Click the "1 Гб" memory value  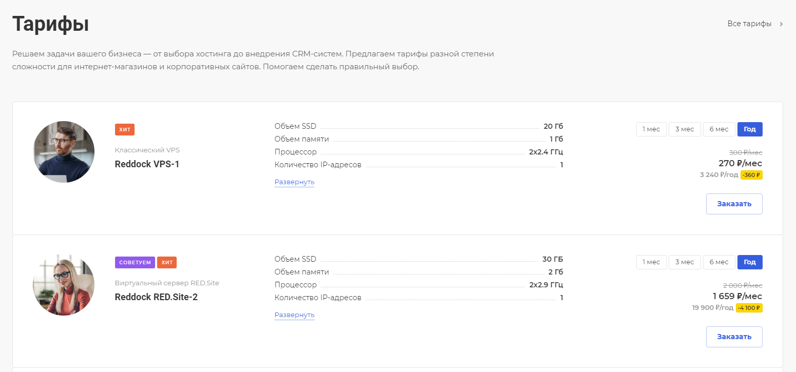tap(557, 139)
